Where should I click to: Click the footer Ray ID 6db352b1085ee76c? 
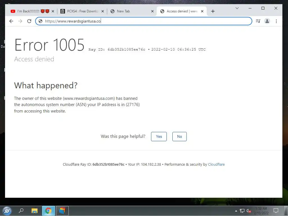108,164
